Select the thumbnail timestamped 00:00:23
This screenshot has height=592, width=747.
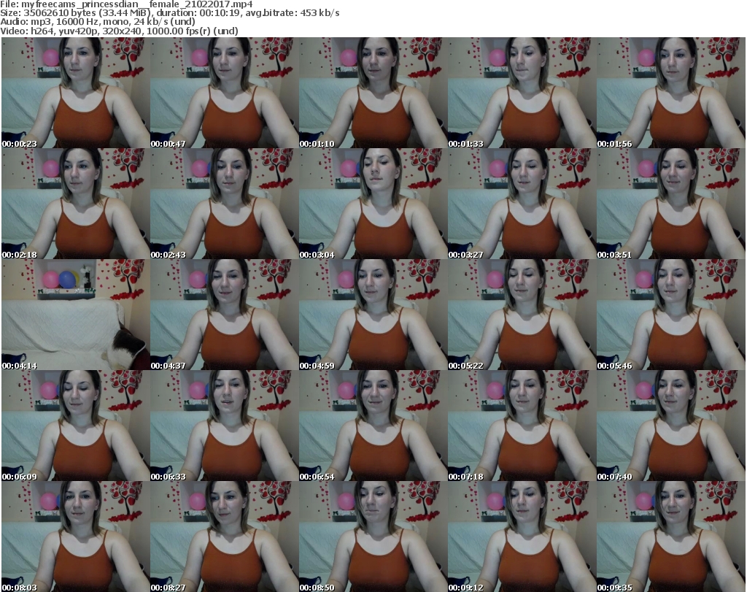[x=76, y=93]
